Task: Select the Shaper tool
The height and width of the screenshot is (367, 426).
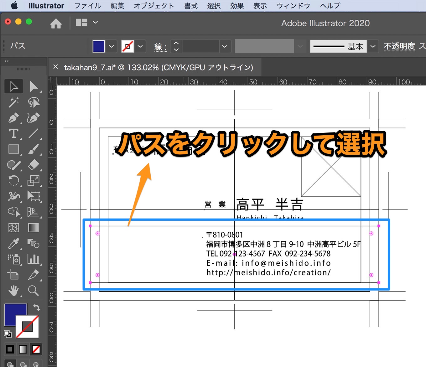Action: click(x=14, y=165)
